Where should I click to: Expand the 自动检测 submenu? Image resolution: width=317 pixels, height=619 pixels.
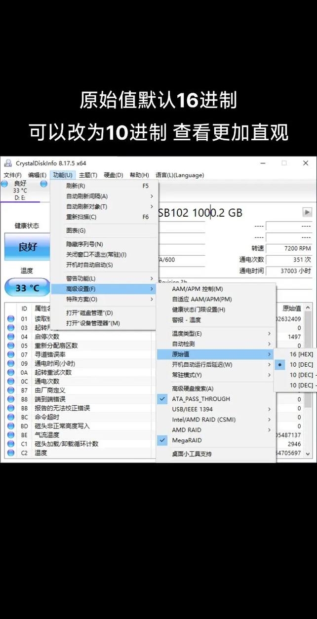(216, 344)
